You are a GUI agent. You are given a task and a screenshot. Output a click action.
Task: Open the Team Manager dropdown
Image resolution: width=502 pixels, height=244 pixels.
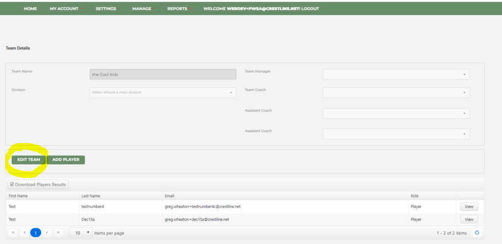tap(396, 74)
